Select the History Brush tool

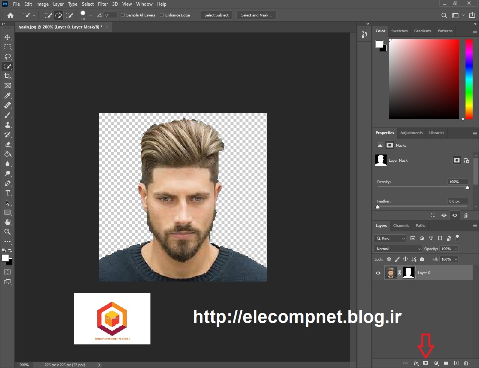click(x=7, y=134)
